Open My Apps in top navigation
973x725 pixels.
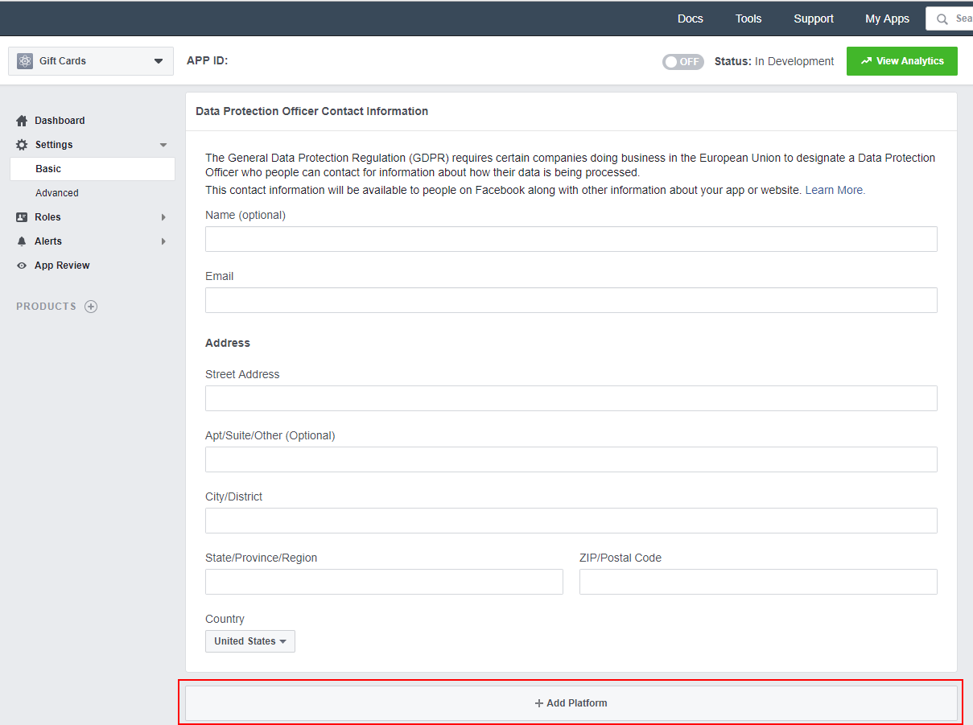(887, 19)
